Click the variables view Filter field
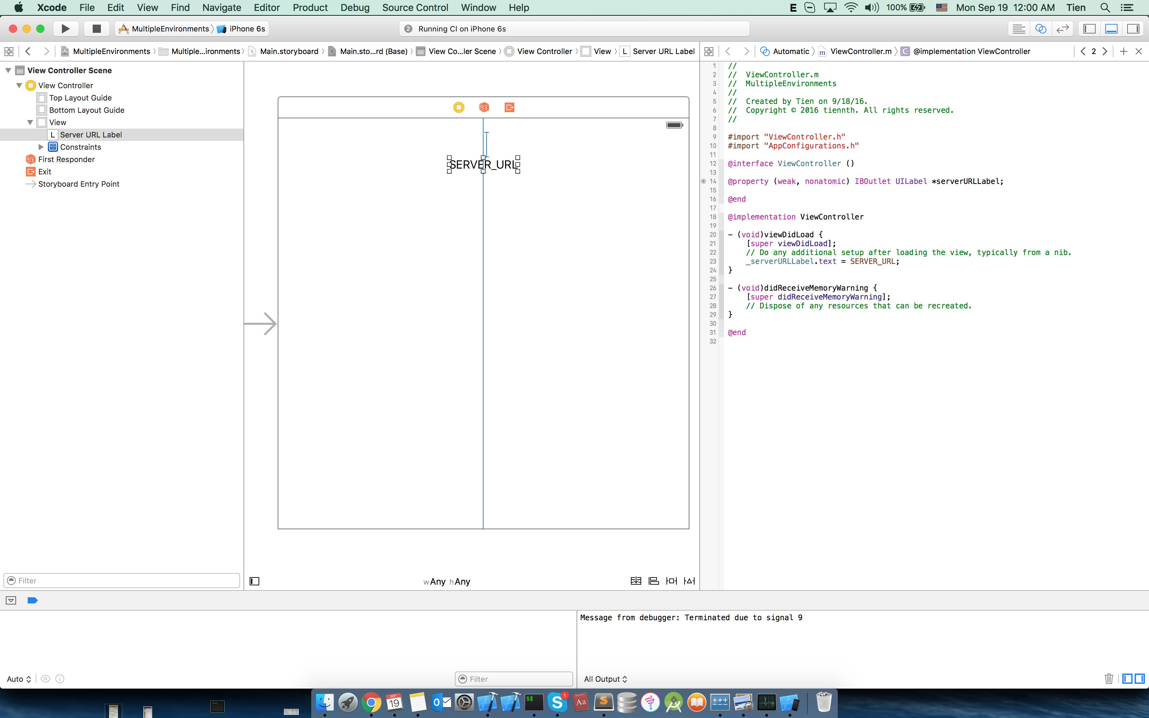Viewport: 1149px width, 718px height. tap(514, 679)
